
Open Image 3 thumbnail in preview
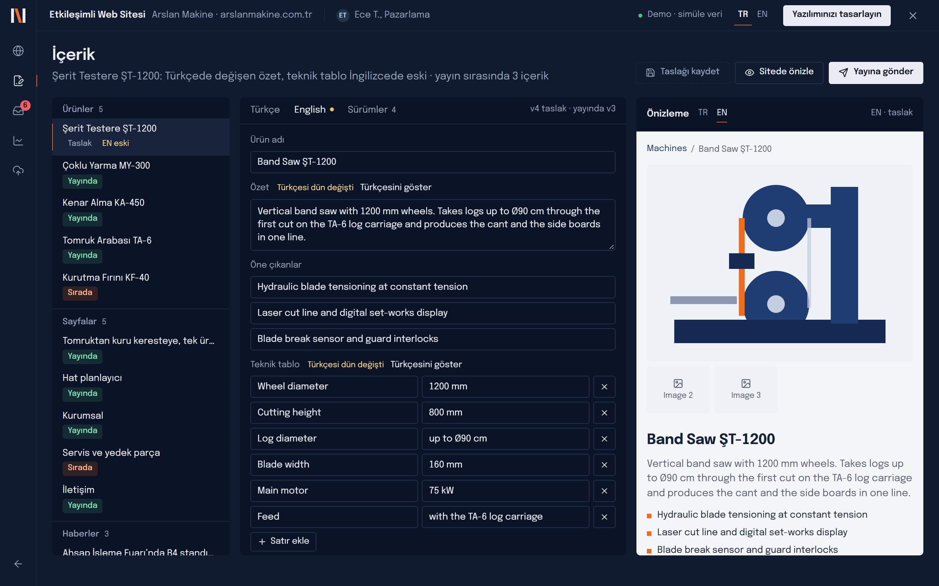[x=746, y=389]
